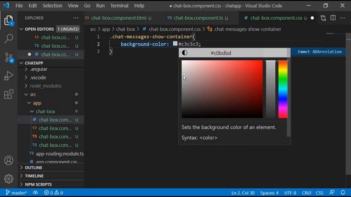Viewport: 351px width, 197px height.
Task: Open the Help menu
Action: (x=139, y=5)
